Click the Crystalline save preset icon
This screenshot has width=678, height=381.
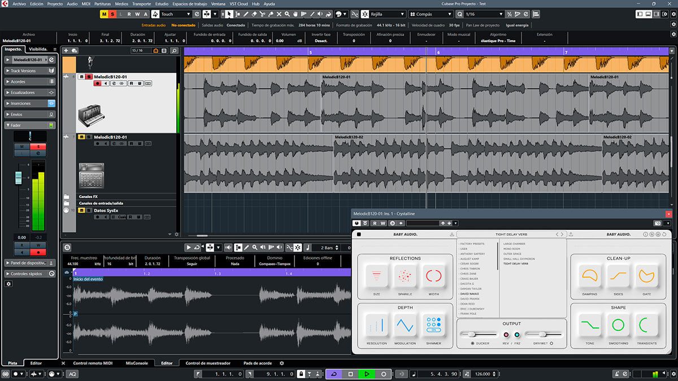[451, 234]
